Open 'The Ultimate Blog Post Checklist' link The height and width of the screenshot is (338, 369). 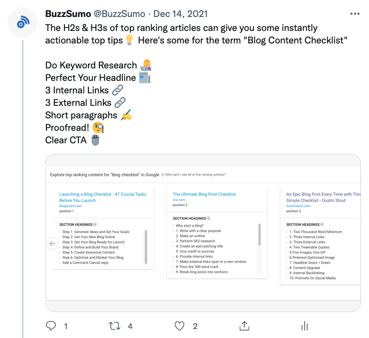[204, 194]
